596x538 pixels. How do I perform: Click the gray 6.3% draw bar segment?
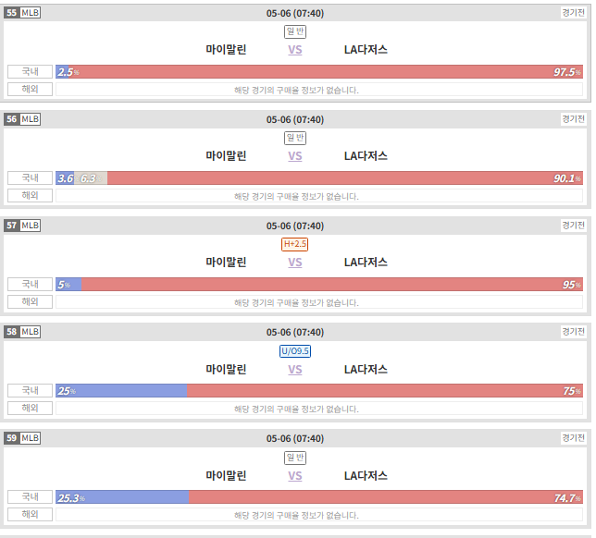coord(91,178)
